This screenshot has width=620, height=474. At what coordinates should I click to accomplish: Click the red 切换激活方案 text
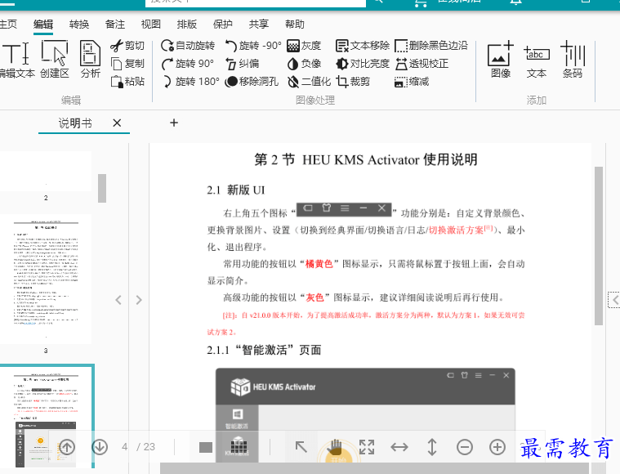tap(457, 230)
